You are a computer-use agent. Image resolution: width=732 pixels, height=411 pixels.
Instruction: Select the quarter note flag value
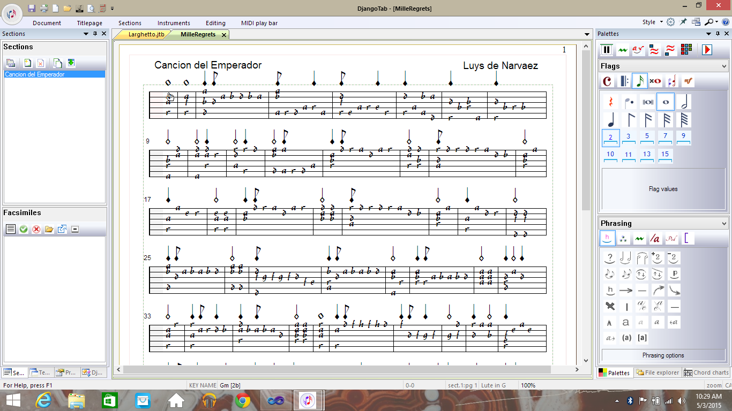point(610,119)
